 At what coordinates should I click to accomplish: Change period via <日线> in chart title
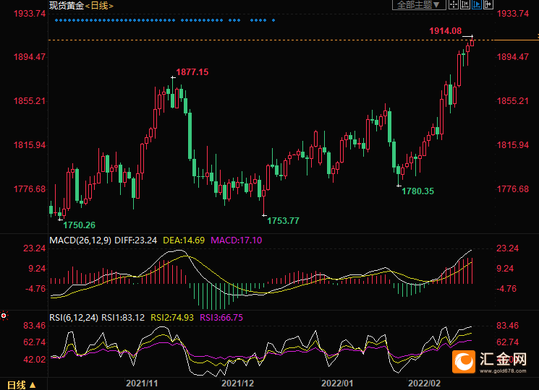coord(98,5)
